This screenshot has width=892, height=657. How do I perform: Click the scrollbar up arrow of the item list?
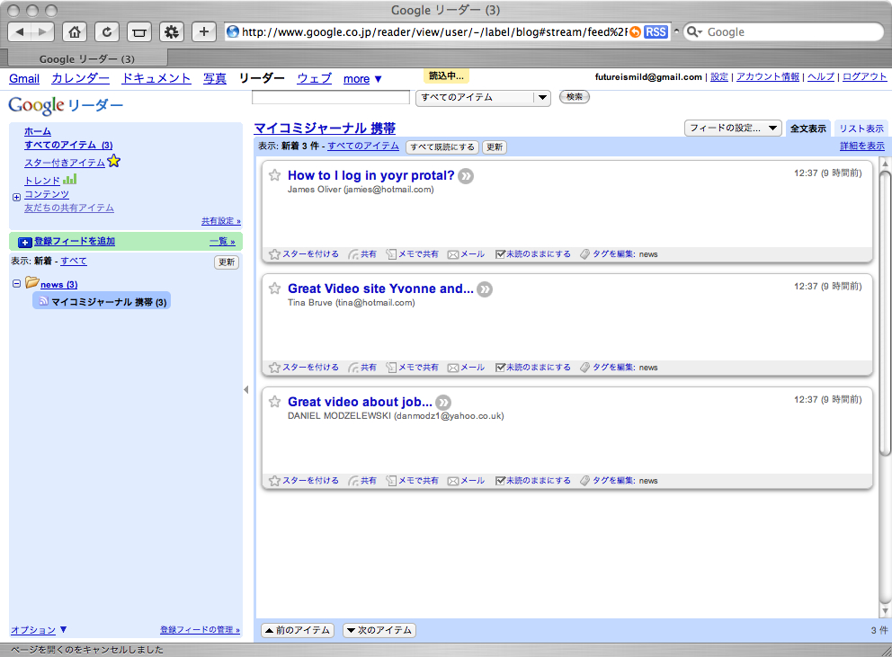tap(885, 164)
